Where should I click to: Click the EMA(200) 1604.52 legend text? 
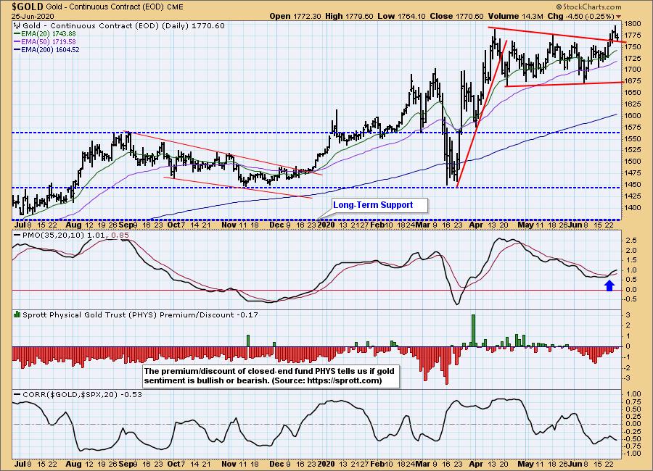50,49
